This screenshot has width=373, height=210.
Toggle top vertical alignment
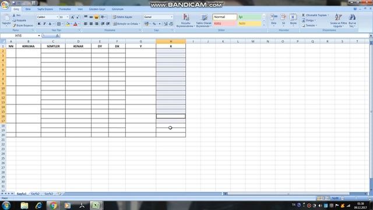point(86,17)
